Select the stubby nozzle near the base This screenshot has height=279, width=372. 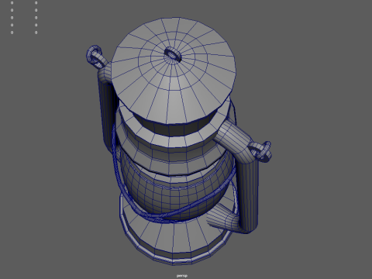[x=222, y=218]
